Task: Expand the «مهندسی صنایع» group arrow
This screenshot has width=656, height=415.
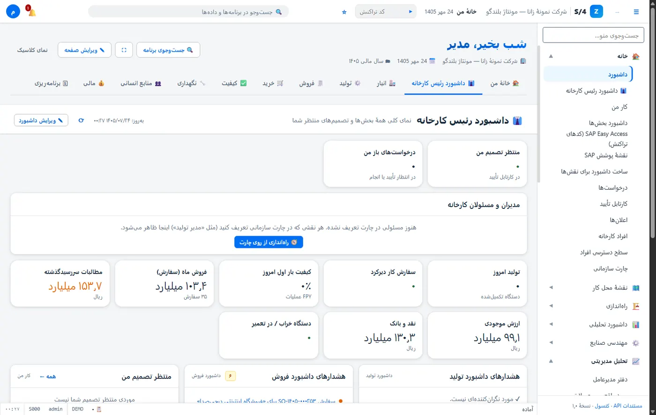Action: (551, 343)
